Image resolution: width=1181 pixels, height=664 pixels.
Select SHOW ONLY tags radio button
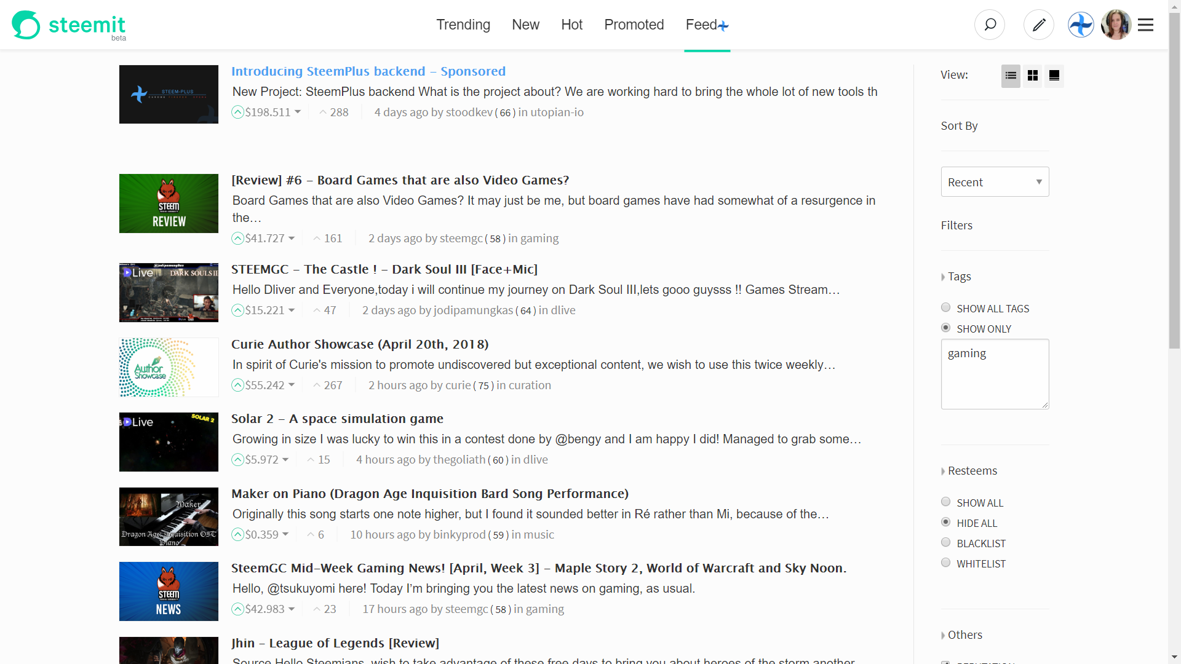tap(946, 328)
